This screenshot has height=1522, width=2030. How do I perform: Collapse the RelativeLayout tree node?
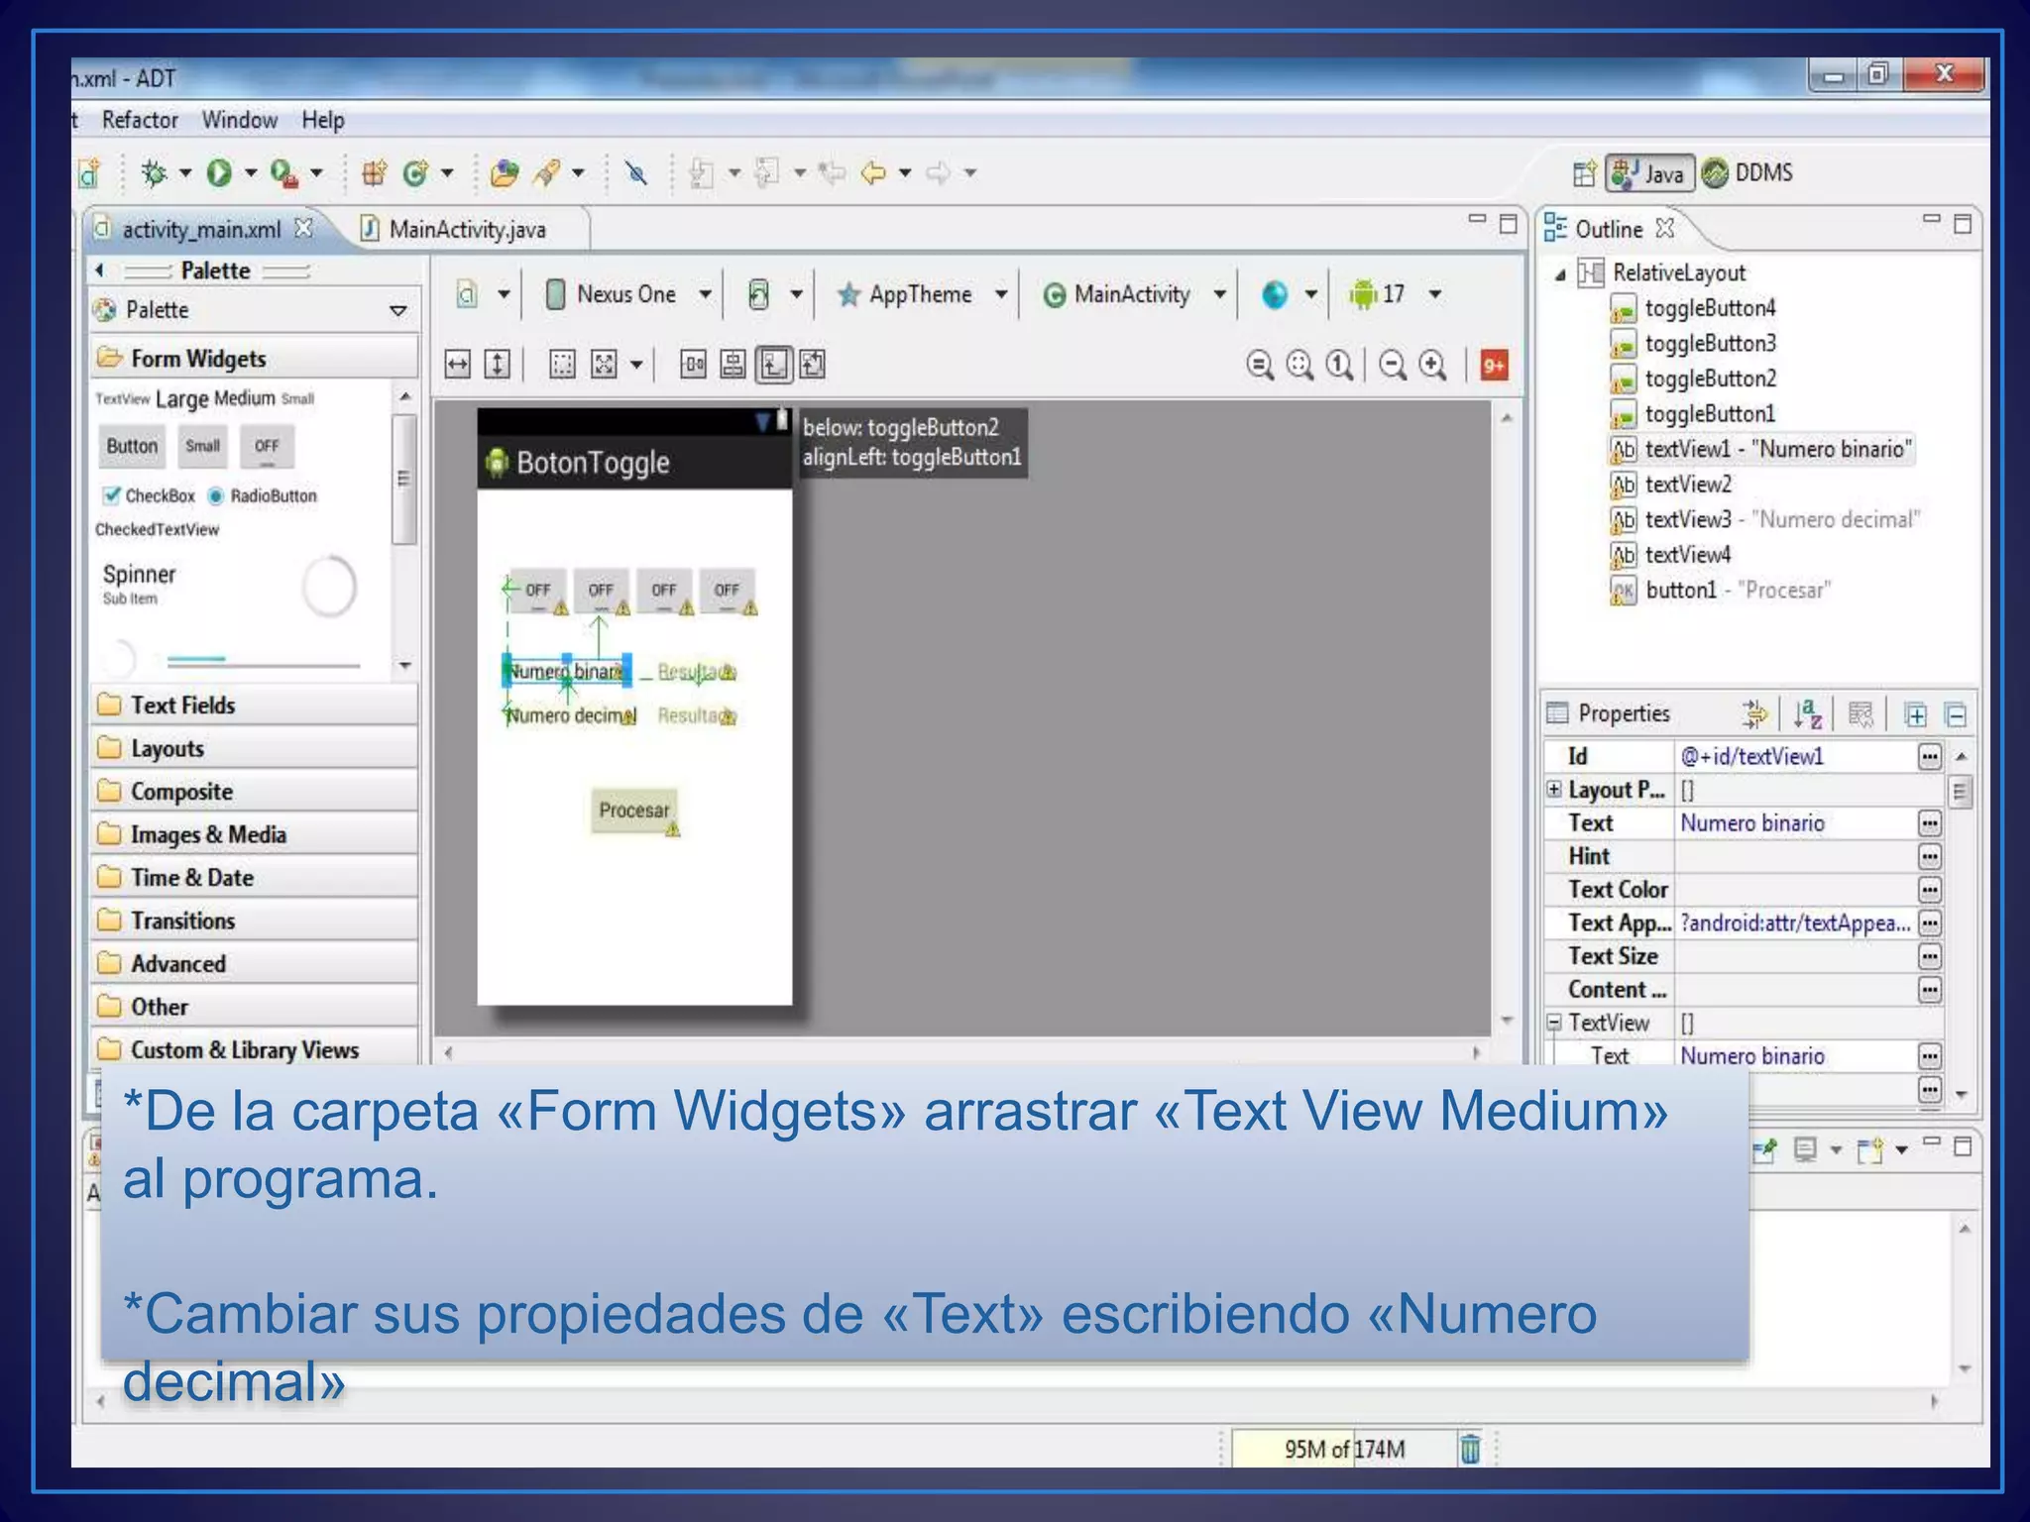pos(1560,274)
